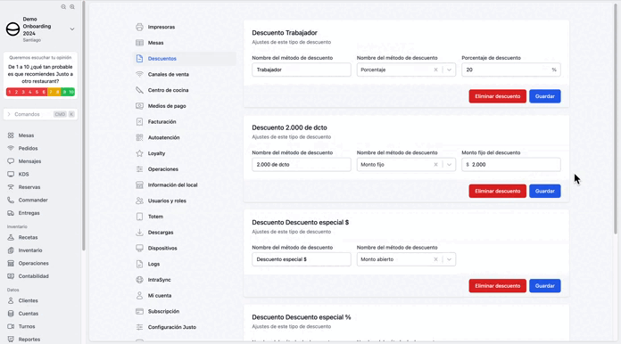Click the Descargas download icon
The width and height of the screenshot is (621, 344).
139,233
